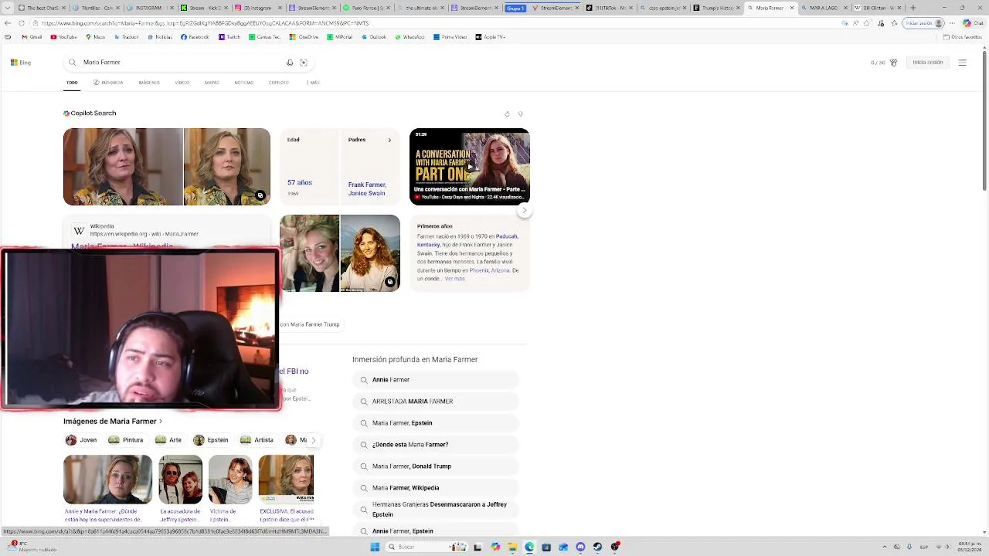Expand the MÁS search filter menu

coord(313,83)
